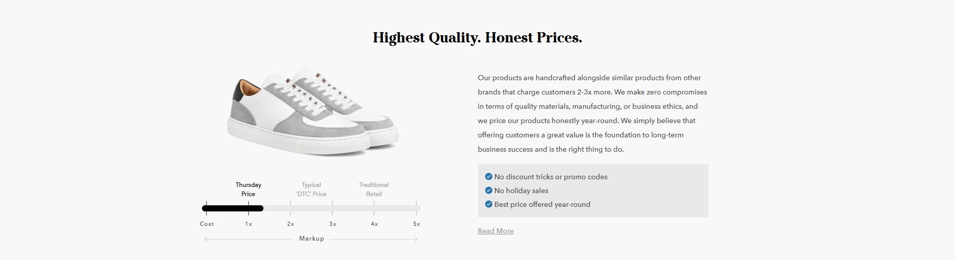Click the handcrafted products description paragraph
Image resolution: width=955 pixels, height=260 pixels.
pyautogui.click(x=592, y=113)
